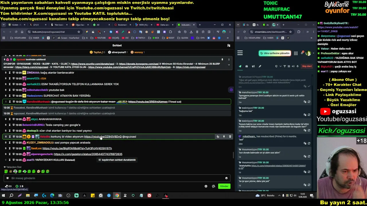Pause the Streamlabs alert queue
Viewport: 367px width, 206px height.
(289, 66)
